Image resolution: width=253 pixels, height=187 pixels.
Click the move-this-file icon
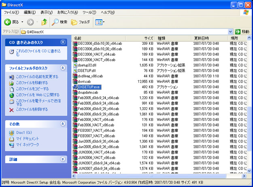[11, 83]
